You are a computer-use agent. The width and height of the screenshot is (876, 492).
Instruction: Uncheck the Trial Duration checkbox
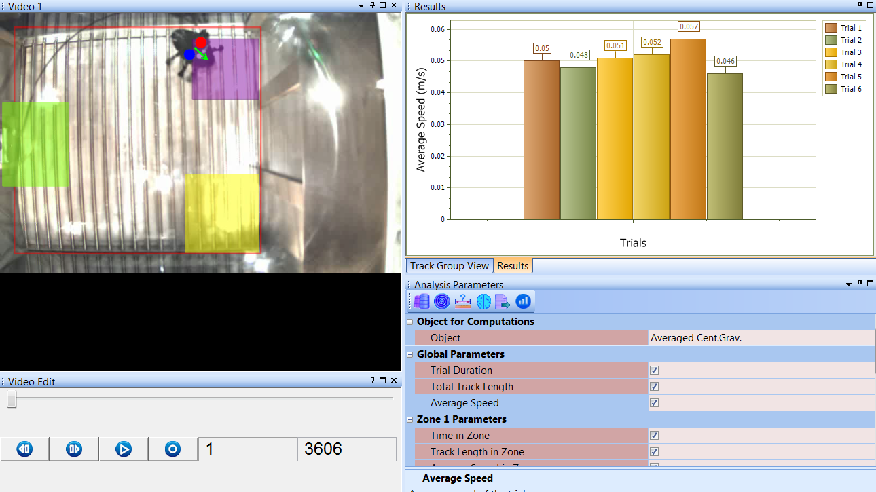(x=655, y=371)
